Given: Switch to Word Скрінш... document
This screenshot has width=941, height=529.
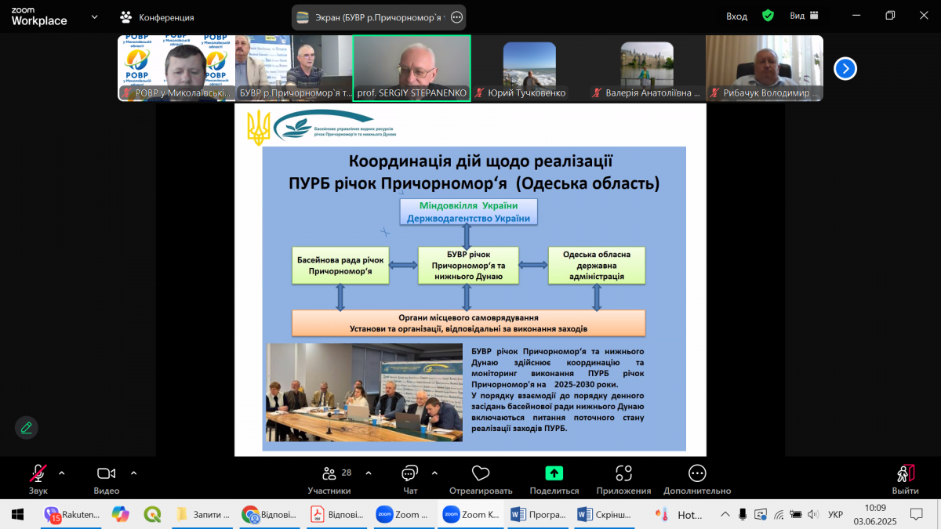Looking at the screenshot, I should point(605,514).
